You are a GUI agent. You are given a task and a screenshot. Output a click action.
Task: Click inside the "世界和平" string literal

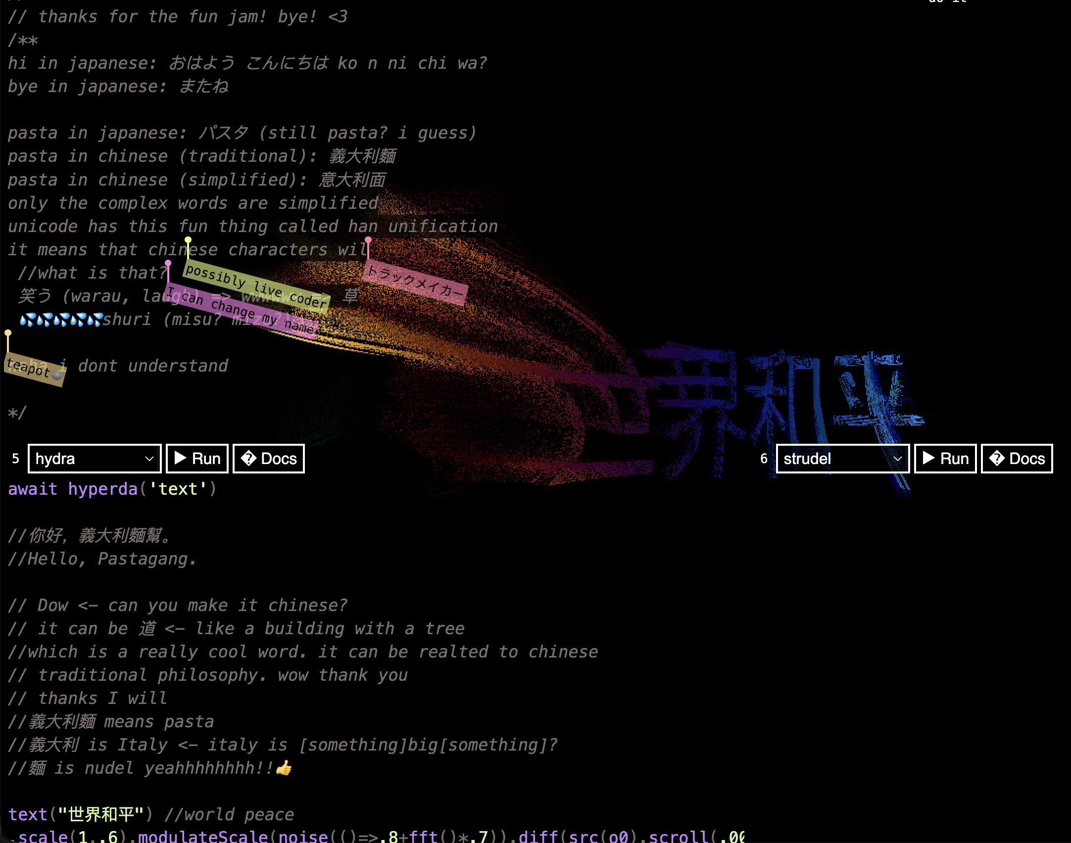101,814
